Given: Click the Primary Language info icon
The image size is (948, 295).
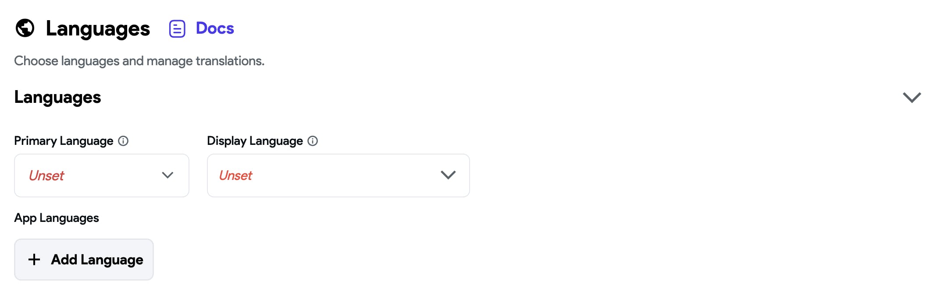Looking at the screenshot, I should tap(124, 141).
